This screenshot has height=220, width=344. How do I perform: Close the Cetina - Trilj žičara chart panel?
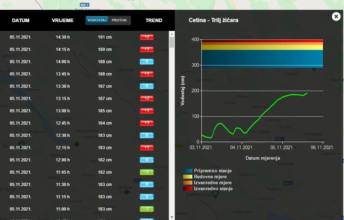(x=336, y=16)
